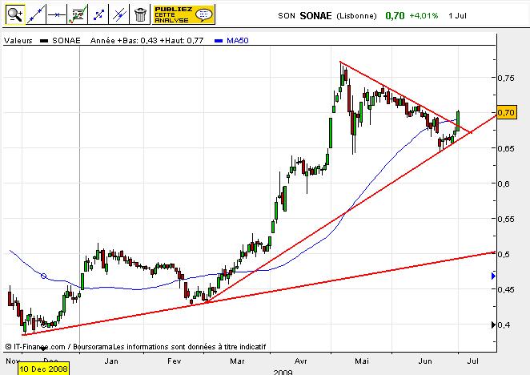Click the (Lisbonne) market label
The height and width of the screenshot is (375, 530).
(x=356, y=16)
